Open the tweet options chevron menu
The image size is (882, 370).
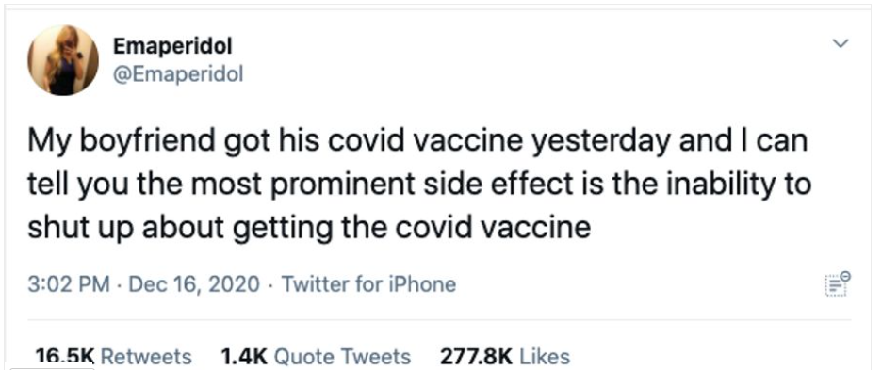841,43
